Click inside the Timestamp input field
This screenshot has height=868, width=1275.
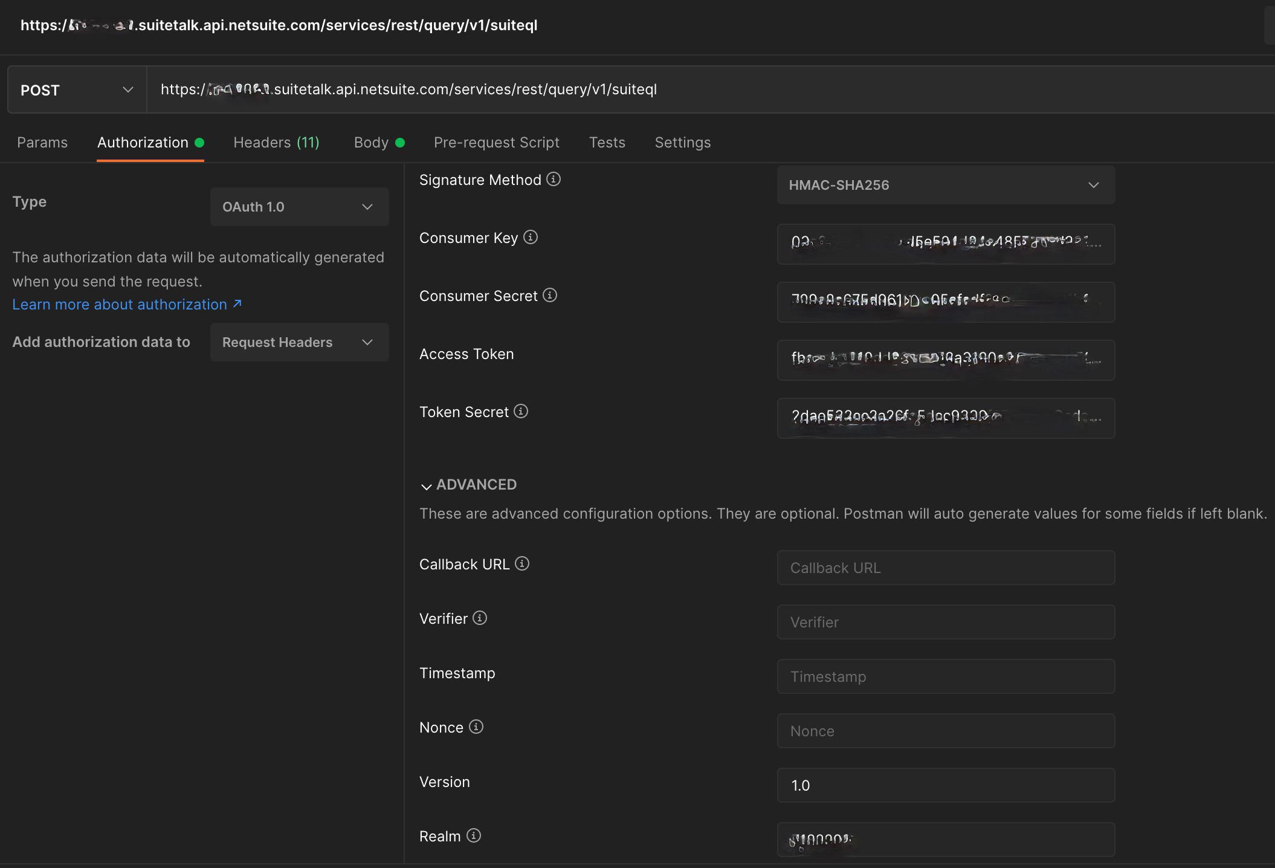pos(945,676)
